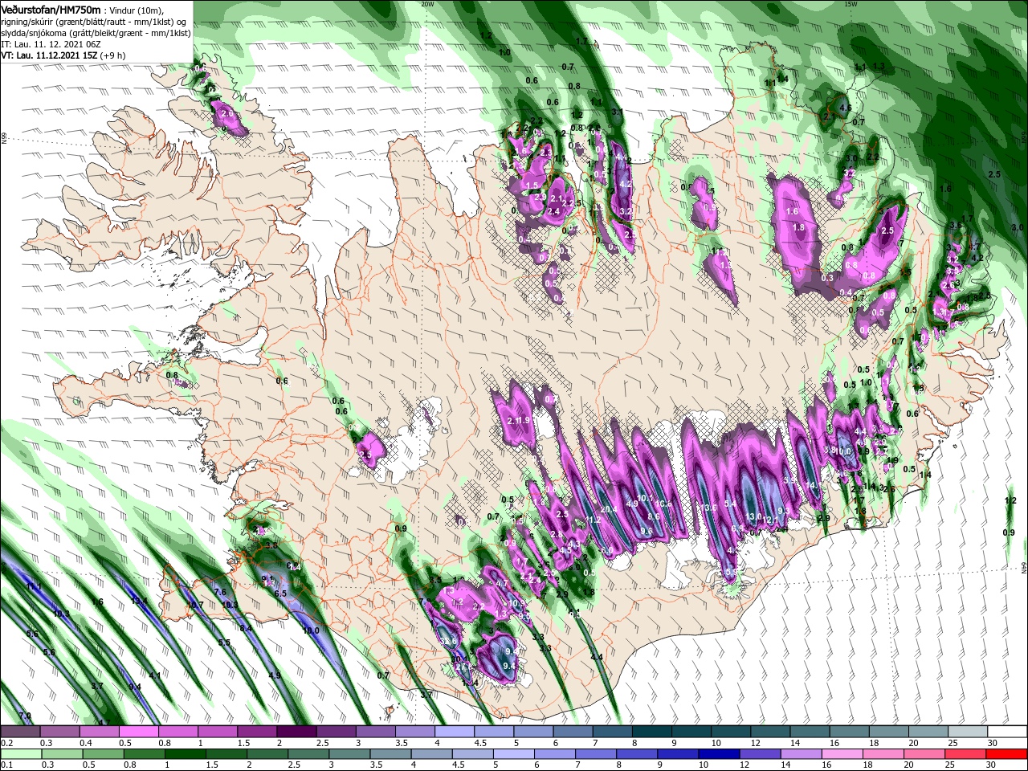Screen dimensions: 1028x771
Task: Click the 8.4 value in the southwest rain band
Action: click(x=246, y=627)
